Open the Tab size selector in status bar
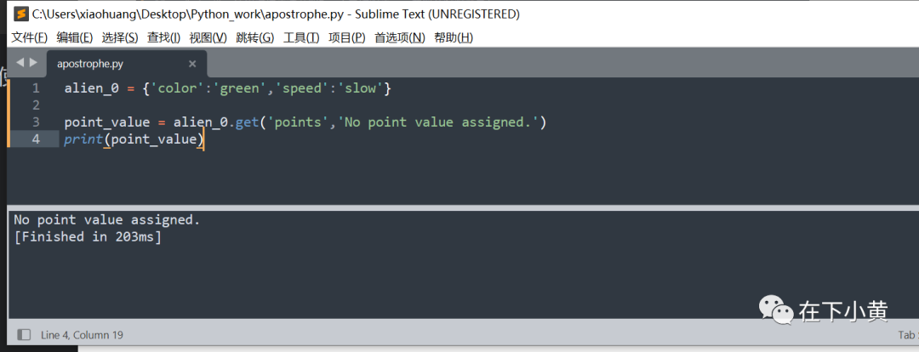 pyautogui.click(x=908, y=335)
